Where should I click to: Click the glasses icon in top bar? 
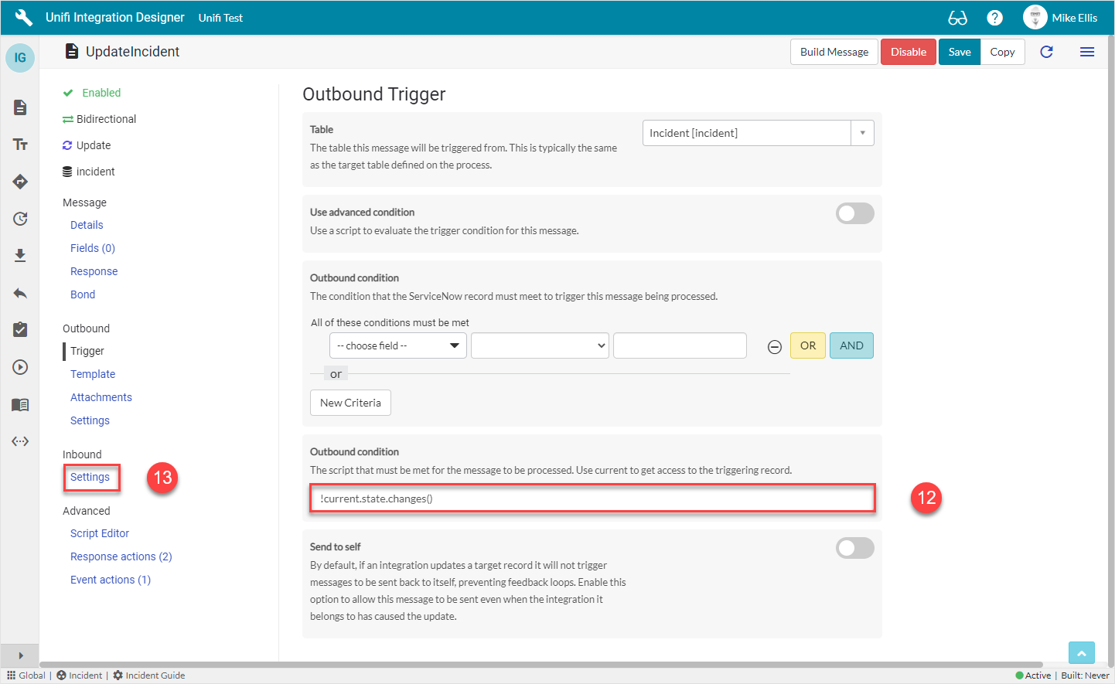[x=957, y=18]
